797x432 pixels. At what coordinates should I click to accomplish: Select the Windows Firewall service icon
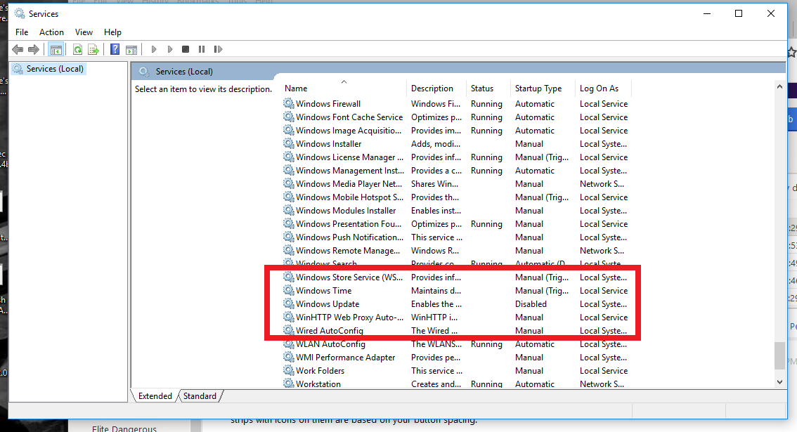(289, 103)
